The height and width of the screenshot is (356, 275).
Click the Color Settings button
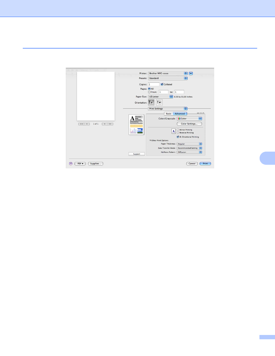[189, 124]
